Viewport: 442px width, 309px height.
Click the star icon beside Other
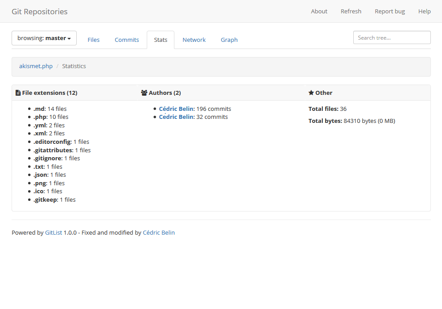pos(312,93)
